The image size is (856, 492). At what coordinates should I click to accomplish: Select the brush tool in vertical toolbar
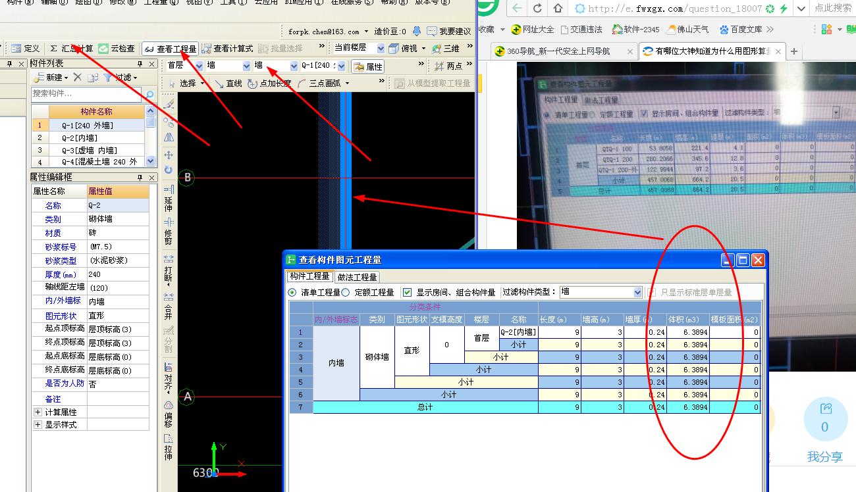click(x=169, y=103)
